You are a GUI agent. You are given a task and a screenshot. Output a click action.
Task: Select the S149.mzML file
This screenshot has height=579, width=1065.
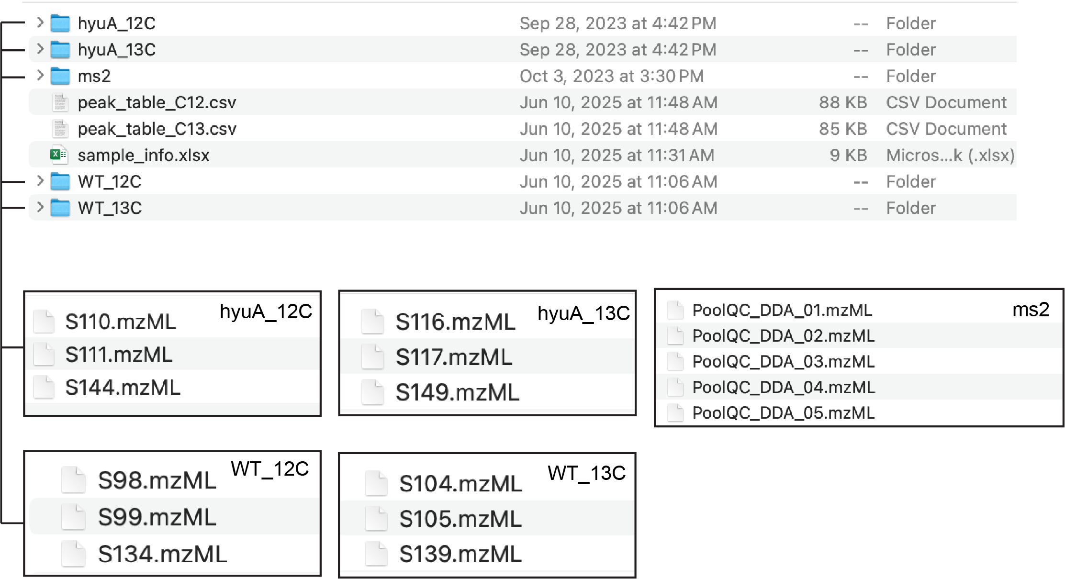pos(458,392)
